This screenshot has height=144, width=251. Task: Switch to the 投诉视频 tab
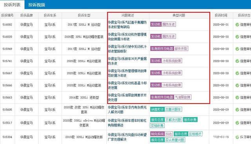tap(36, 5)
